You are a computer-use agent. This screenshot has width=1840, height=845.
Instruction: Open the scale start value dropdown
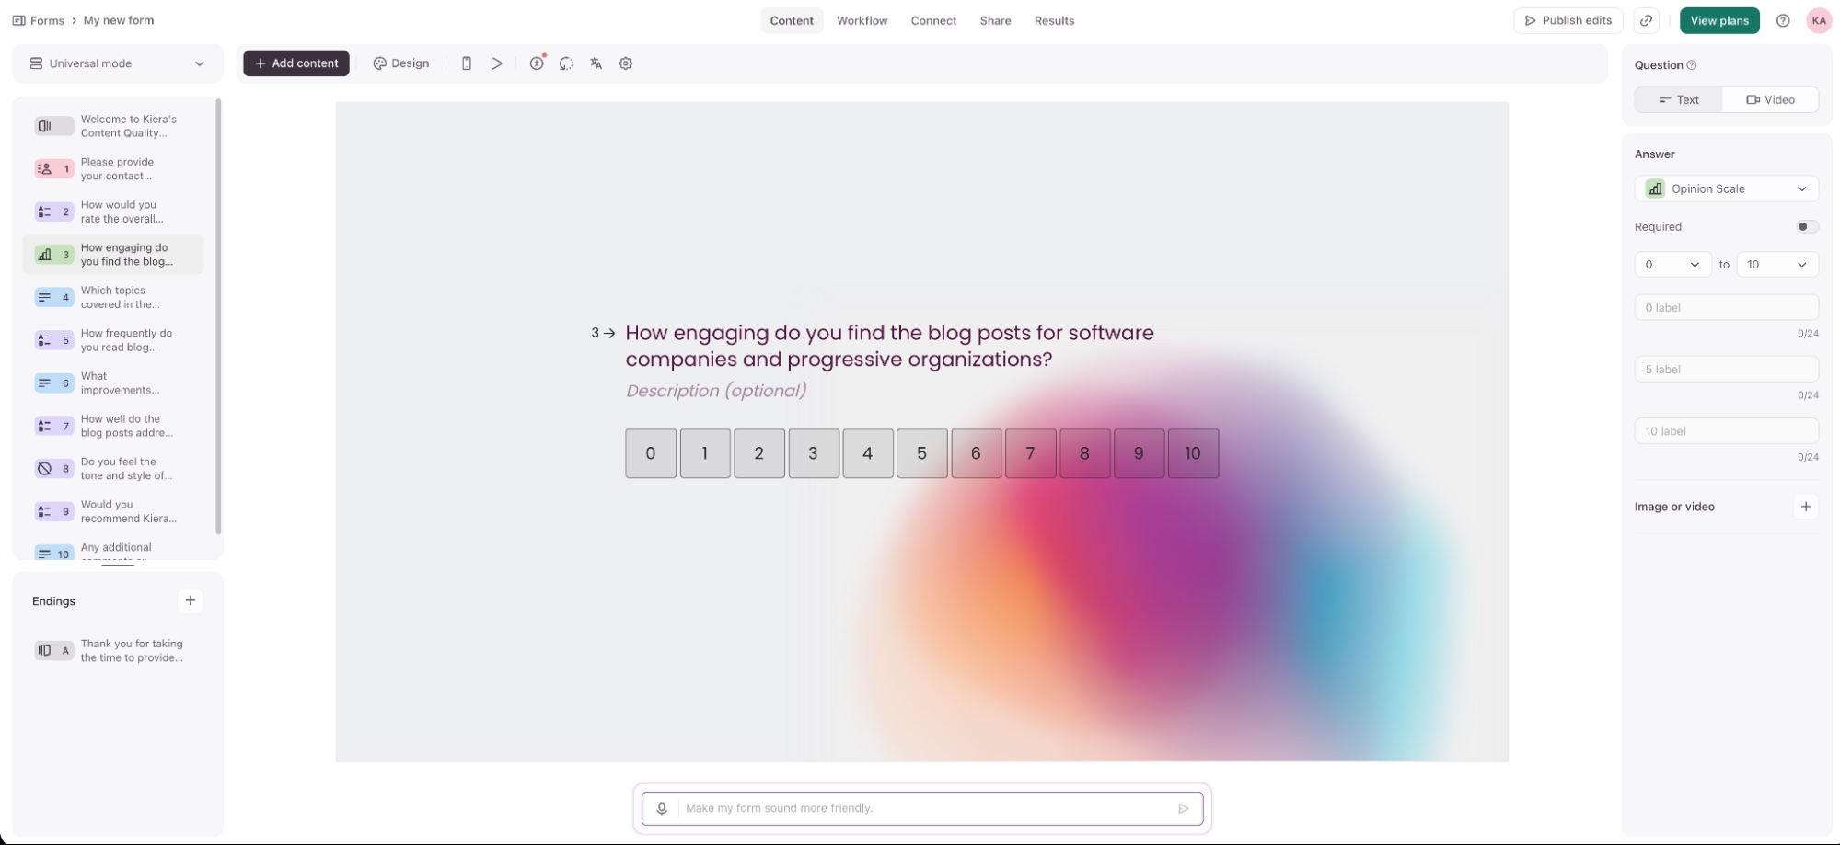coord(1672,264)
